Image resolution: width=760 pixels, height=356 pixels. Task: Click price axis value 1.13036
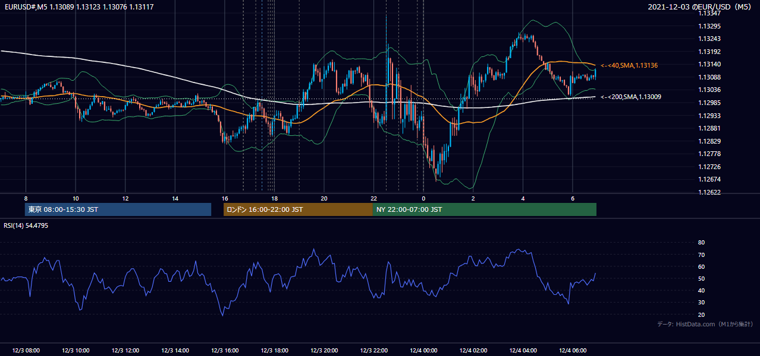click(710, 90)
